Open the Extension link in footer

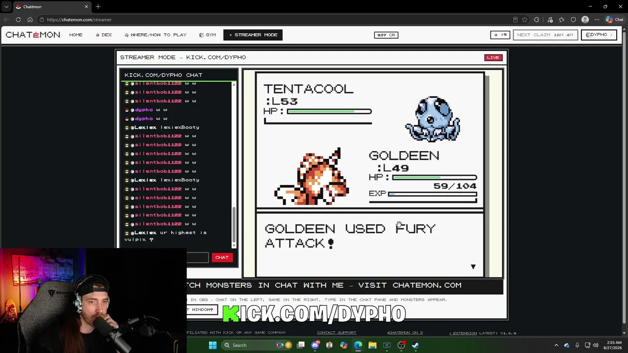click(463, 333)
